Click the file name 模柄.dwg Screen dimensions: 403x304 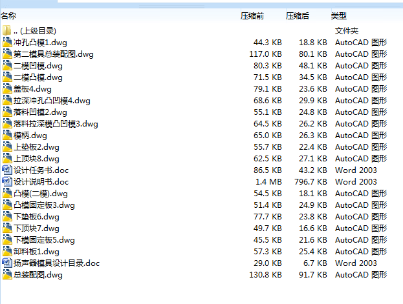[x=30, y=135]
